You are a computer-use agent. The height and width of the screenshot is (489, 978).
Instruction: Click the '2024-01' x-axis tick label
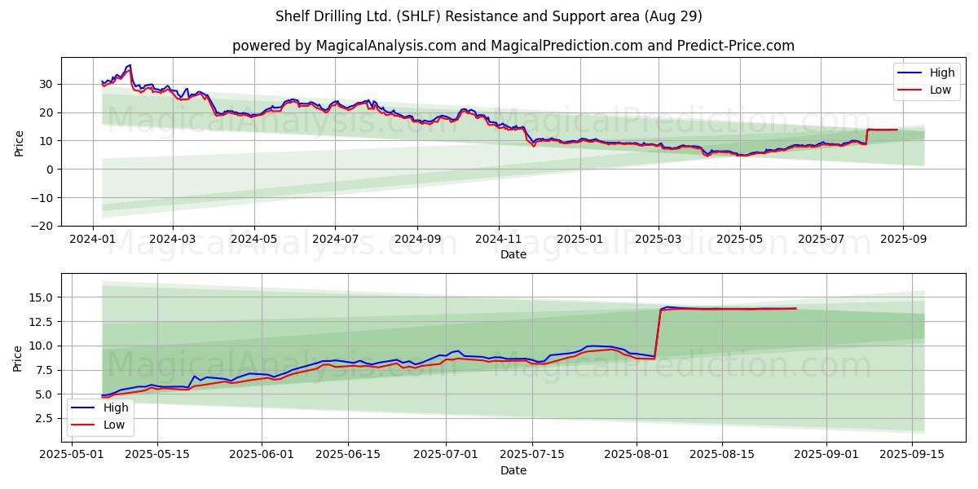point(91,239)
